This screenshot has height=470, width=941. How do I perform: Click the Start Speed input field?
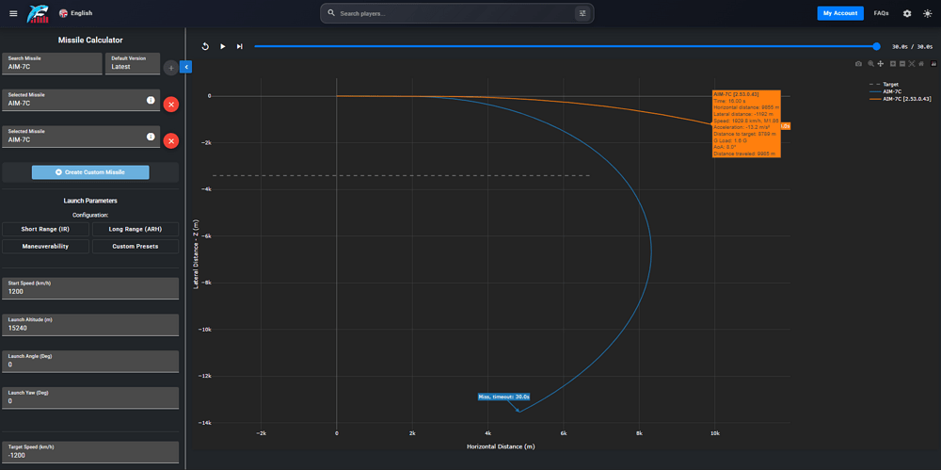coord(90,288)
